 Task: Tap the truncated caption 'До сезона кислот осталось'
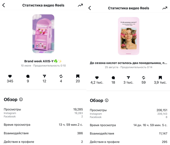(128, 63)
